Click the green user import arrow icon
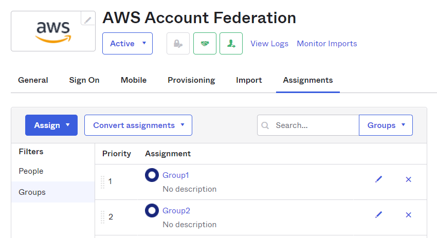The width and height of the screenshot is (437, 238). click(231, 44)
